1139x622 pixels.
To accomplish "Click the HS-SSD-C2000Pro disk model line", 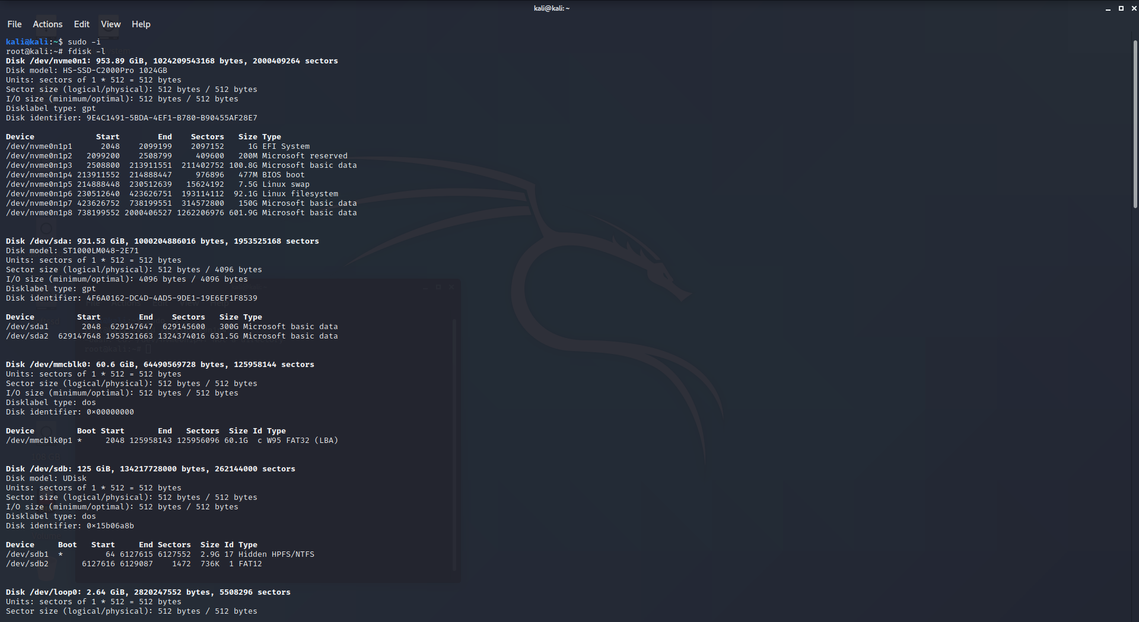I will [x=87, y=71].
